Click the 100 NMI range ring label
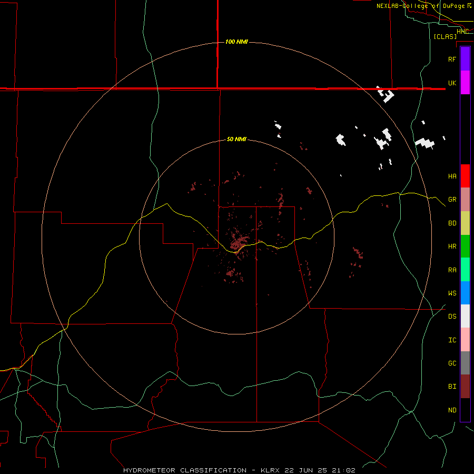 236,42
